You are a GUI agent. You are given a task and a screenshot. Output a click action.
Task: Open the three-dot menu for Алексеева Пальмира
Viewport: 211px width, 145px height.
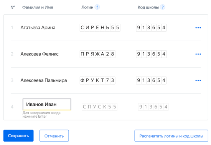point(198,80)
